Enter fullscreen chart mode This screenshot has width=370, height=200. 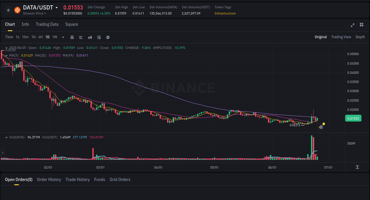(352, 25)
